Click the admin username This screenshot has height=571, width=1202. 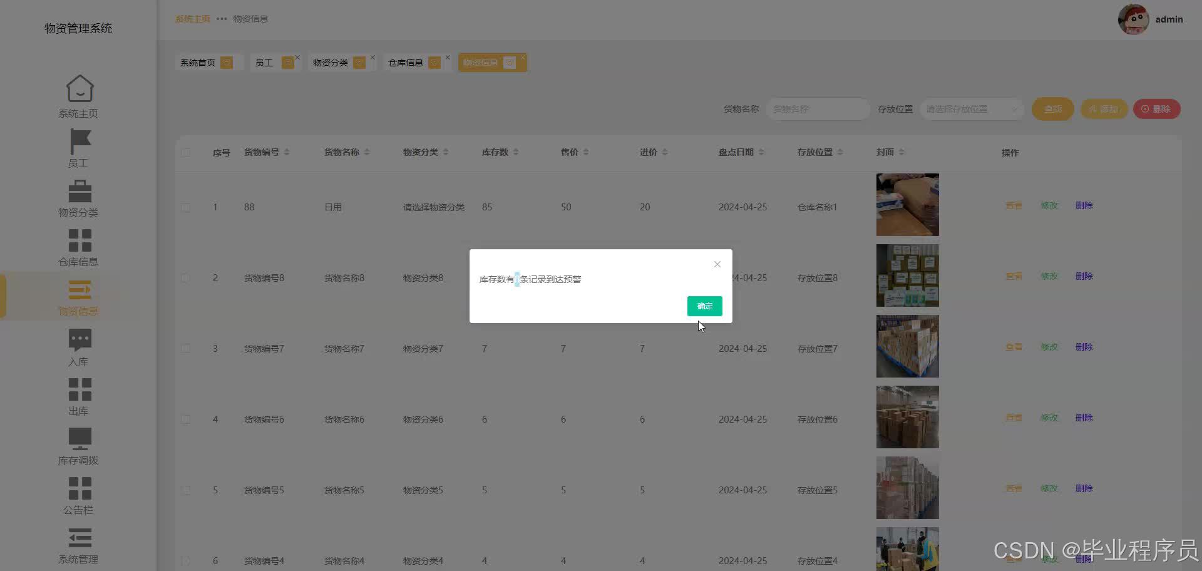click(x=1169, y=19)
